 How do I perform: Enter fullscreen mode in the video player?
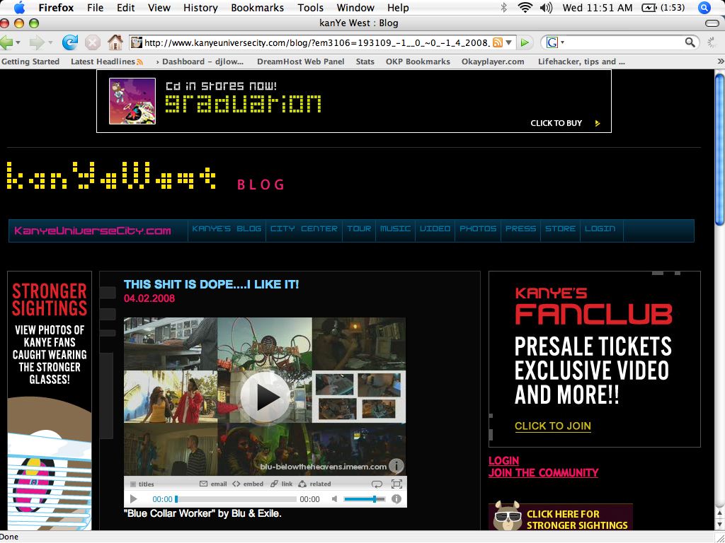pos(396,484)
